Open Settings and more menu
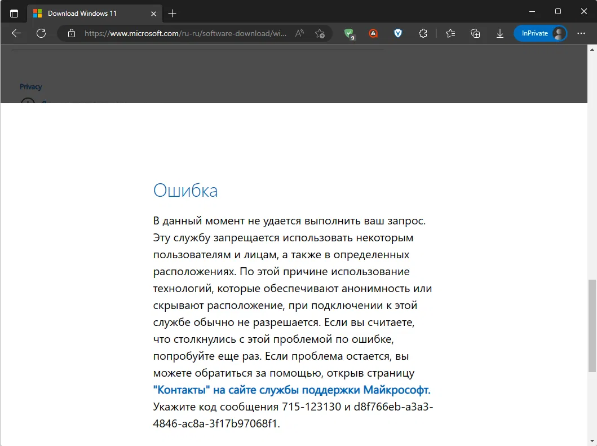The width and height of the screenshot is (597, 446). tap(581, 33)
